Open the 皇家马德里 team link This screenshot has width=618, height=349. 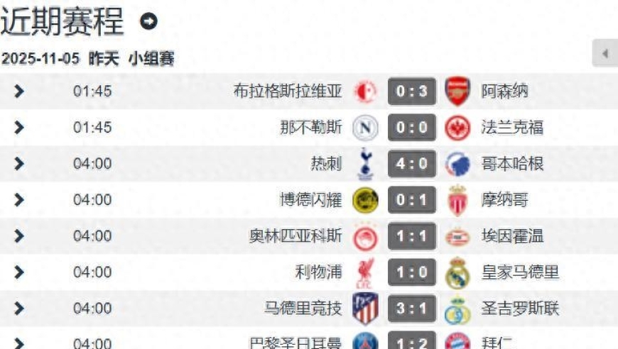coord(520,272)
